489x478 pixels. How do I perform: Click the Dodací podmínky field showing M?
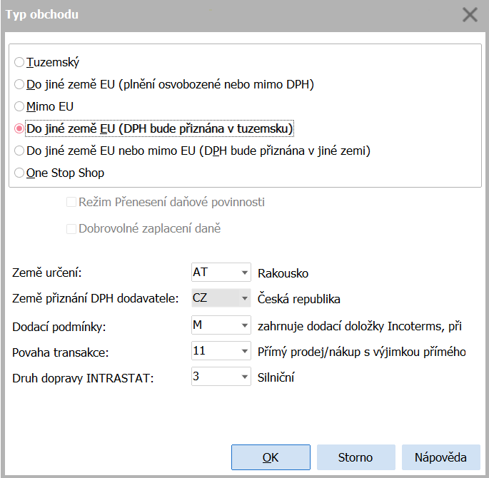pos(214,326)
